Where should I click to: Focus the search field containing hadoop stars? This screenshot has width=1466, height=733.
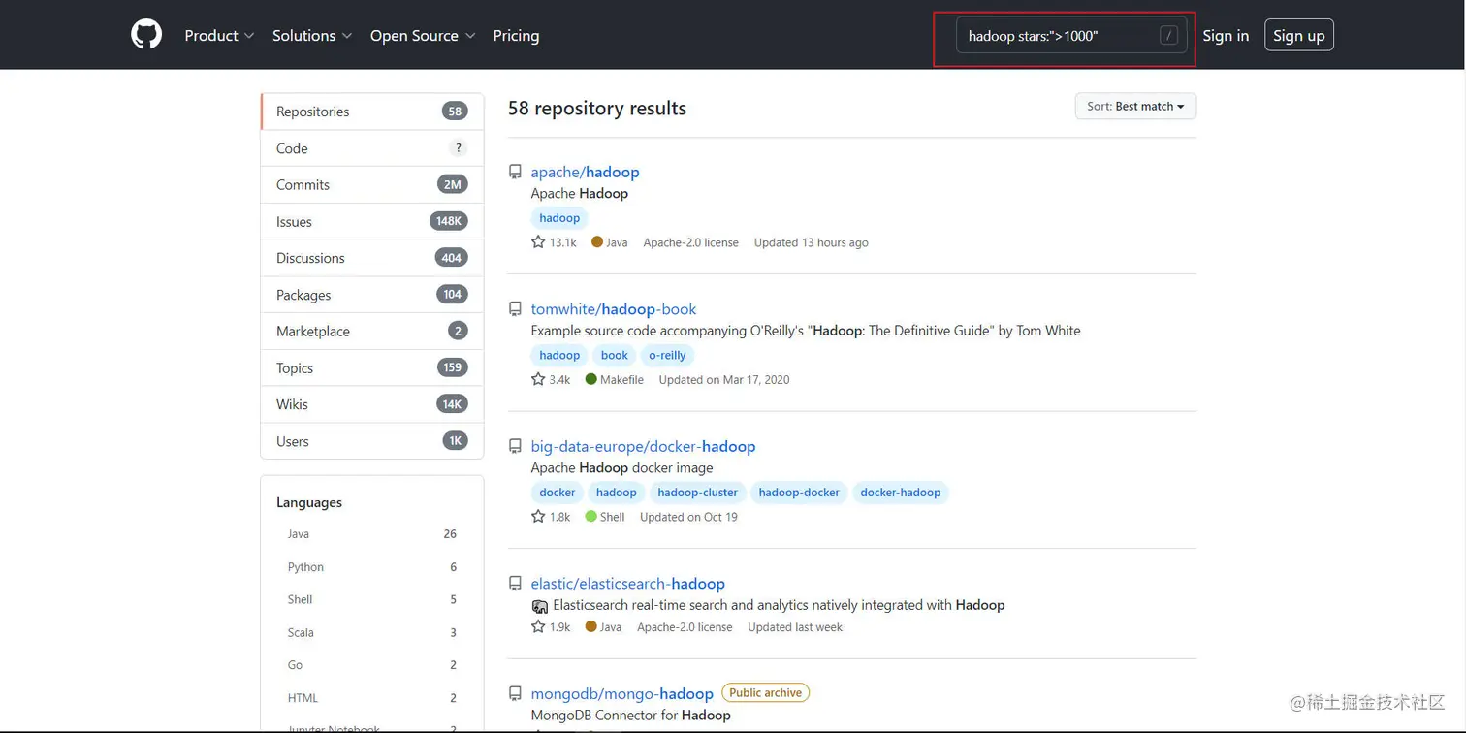(x=1057, y=36)
